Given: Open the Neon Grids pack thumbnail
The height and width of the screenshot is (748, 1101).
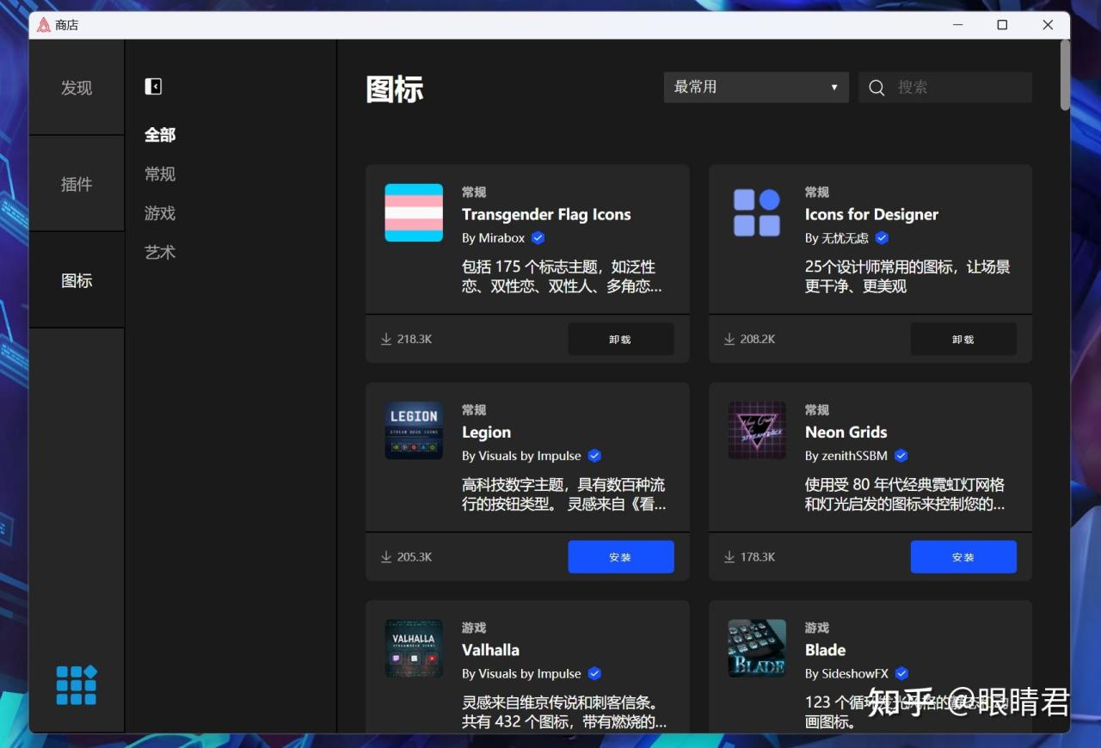Looking at the screenshot, I should click(757, 430).
